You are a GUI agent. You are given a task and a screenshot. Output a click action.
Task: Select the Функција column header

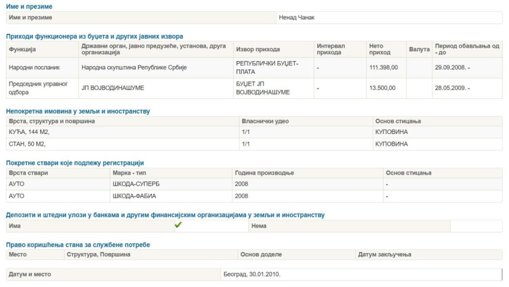[x=22, y=49]
